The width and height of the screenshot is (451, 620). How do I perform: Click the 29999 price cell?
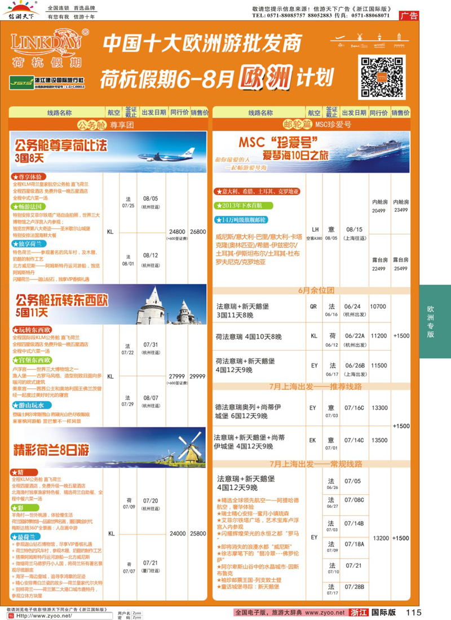(x=197, y=377)
